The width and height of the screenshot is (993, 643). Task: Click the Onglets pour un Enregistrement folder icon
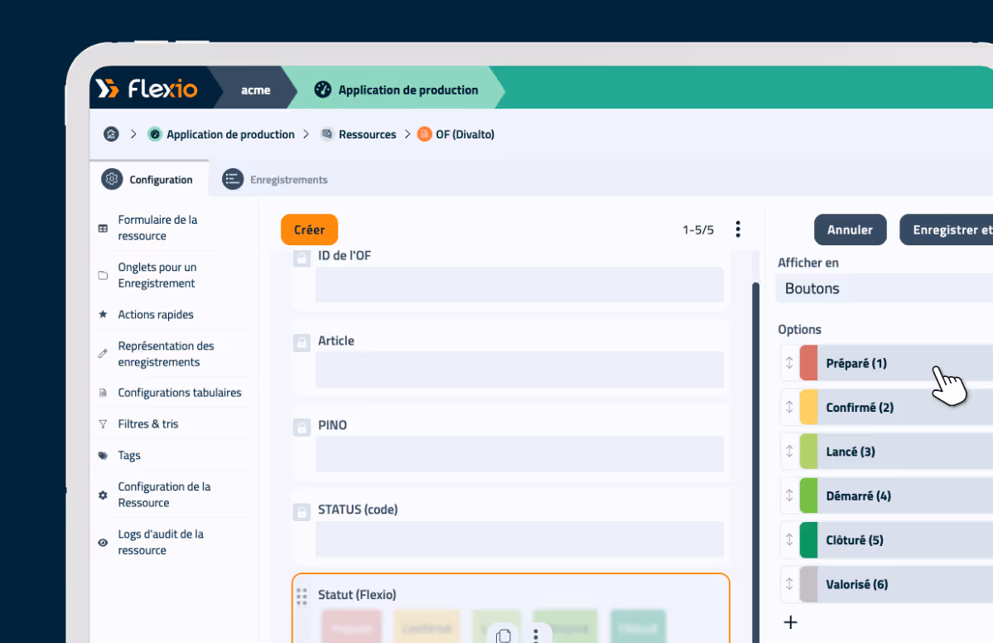pos(103,275)
